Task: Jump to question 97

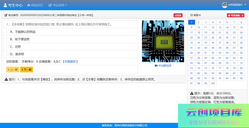Action: (x=191, y=83)
